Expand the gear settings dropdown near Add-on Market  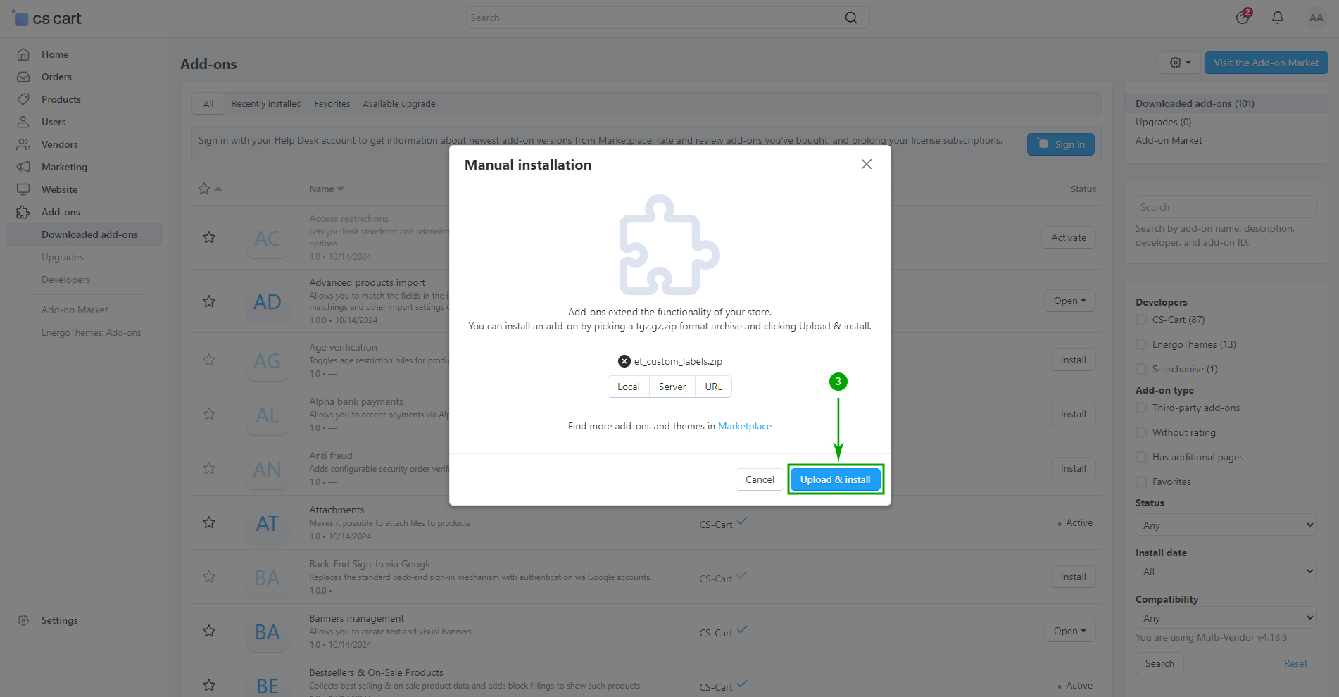(x=1180, y=63)
